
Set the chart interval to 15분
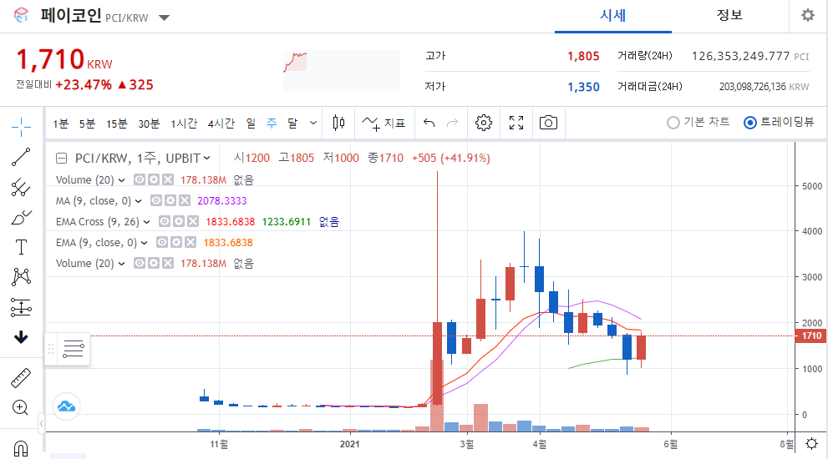coord(117,124)
